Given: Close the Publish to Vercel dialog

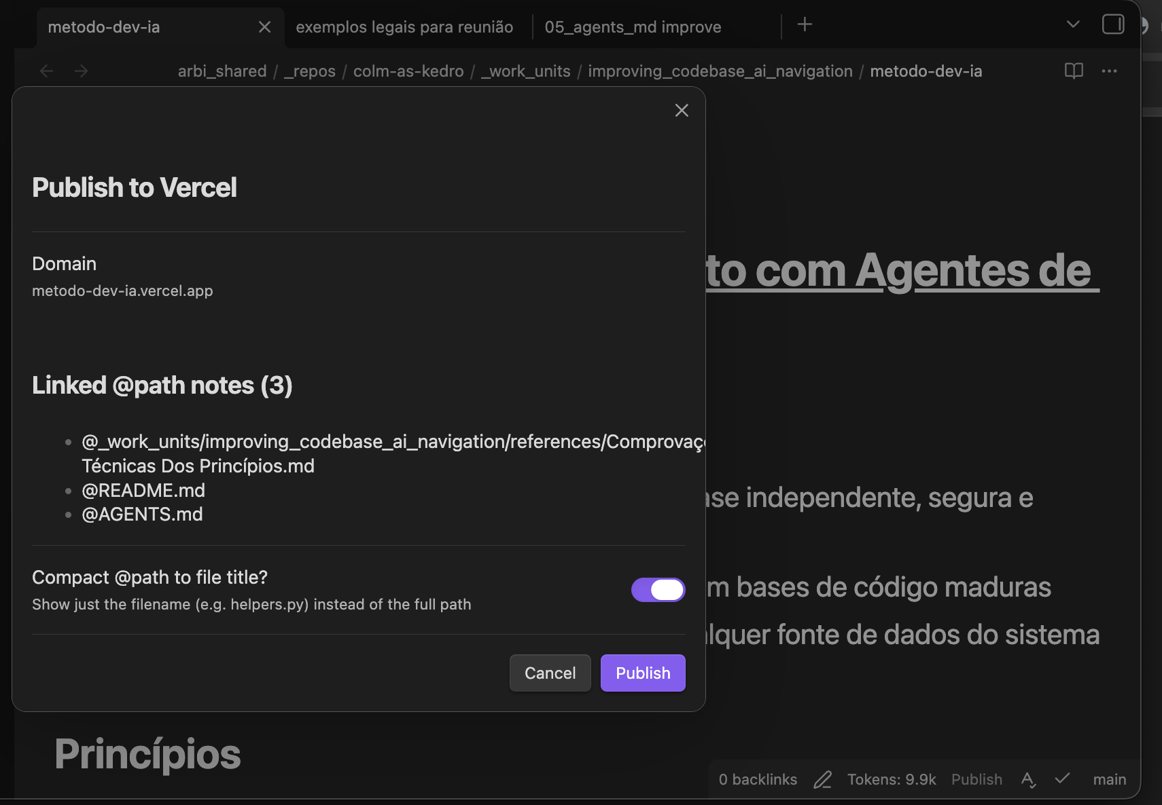Looking at the screenshot, I should pyautogui.click(x=682, y=111).
